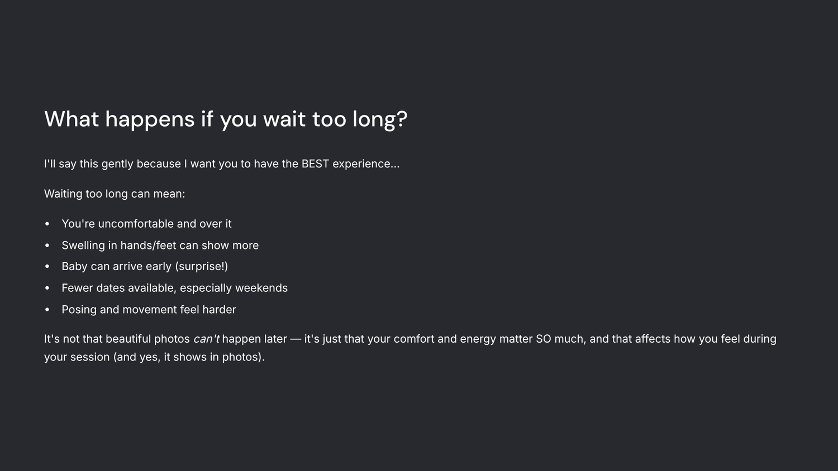Image resolution: width=838 pixels, height=471 pixels.
Task: Click the word '(surprise!)' in the third bullet
Action: tap(201, 267)
